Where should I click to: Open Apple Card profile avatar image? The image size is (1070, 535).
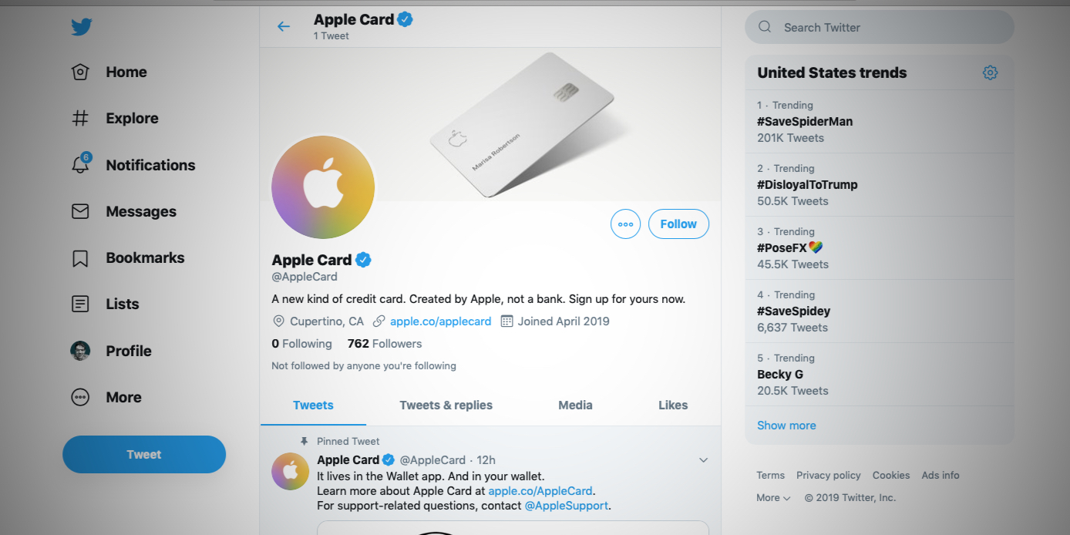323,187
